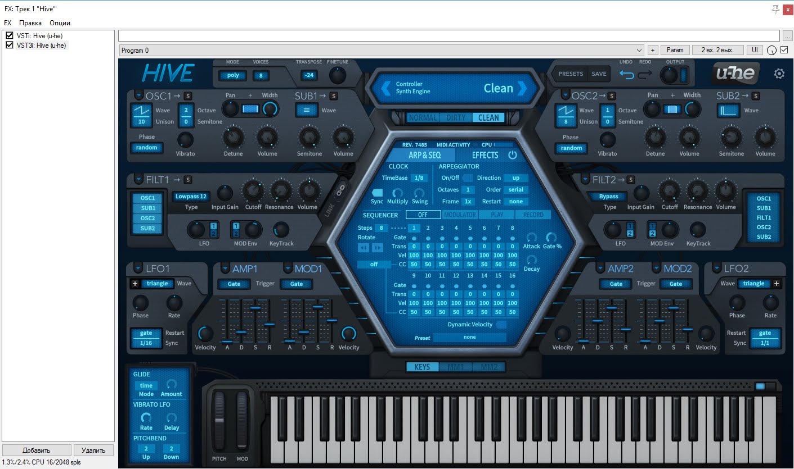This screenshot has height=469, width=794.
Task: Click SUB1 wave selector icon
Action: pos(307,110)
